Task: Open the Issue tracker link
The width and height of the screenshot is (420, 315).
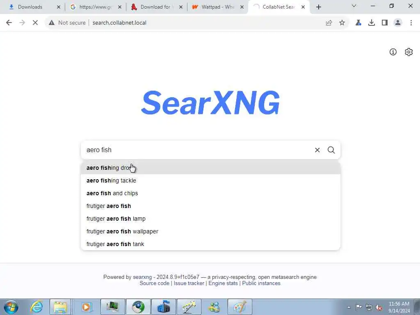Action: point(189,283)
